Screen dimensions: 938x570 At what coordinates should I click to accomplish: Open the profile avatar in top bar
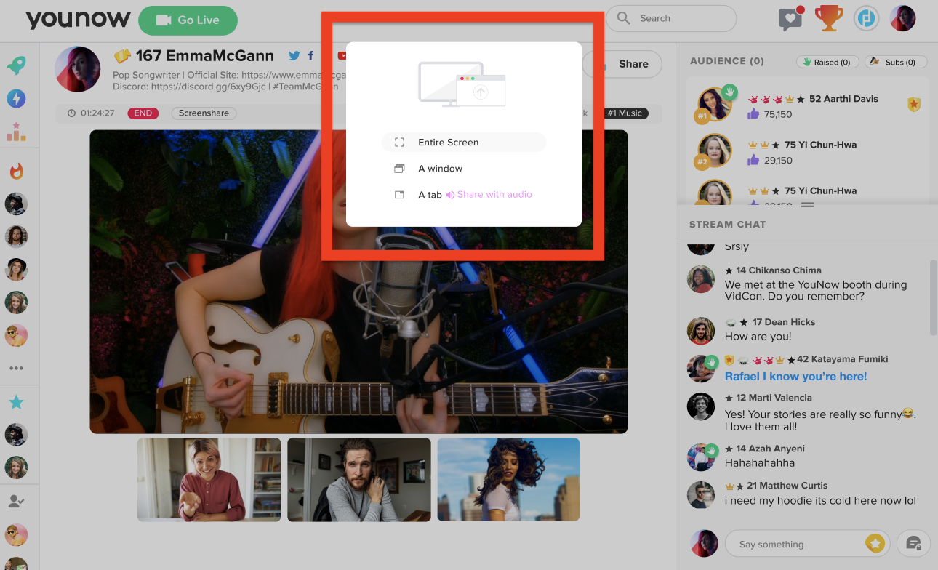click(x=902, y=19)
